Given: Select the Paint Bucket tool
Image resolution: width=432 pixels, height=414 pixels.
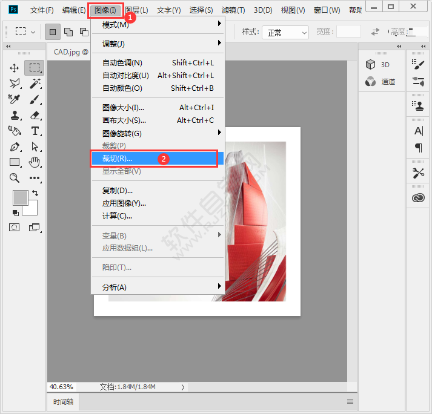Looking at the screenshot, I should [x=15, y=131].
